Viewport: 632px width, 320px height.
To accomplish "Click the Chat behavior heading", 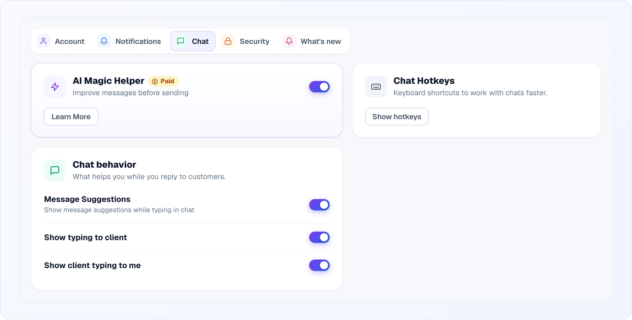I will tap(104, 165).
